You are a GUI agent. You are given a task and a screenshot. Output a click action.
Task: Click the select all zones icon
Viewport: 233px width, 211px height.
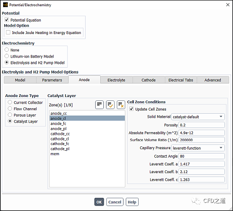110,104
